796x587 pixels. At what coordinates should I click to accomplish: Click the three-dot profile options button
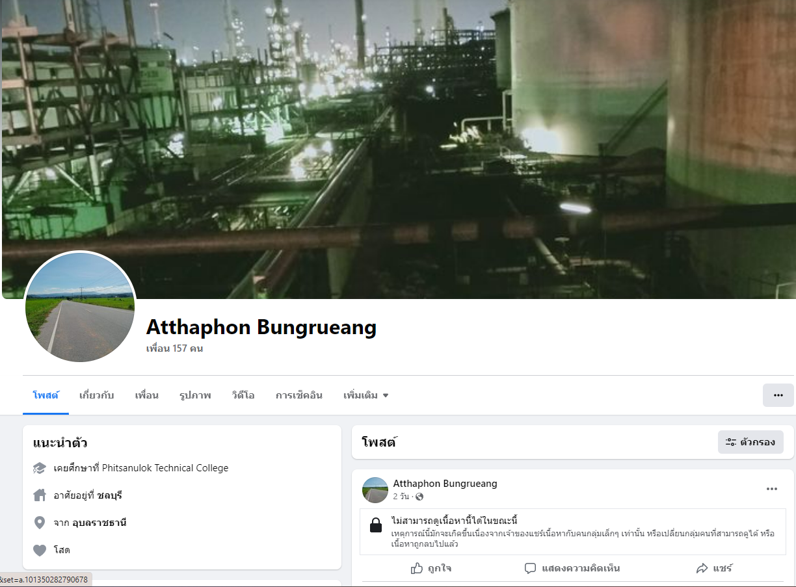pyautogui.click(x=778, y=395)
